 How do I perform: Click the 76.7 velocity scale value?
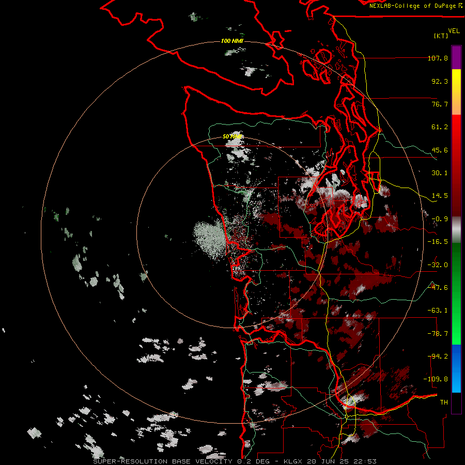440,104
